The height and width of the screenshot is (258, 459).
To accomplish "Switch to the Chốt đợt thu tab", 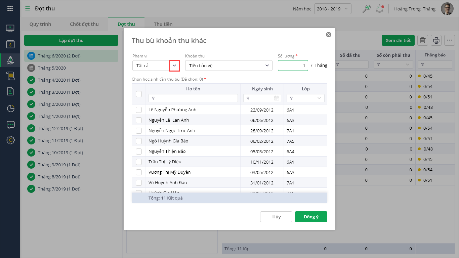I will [84, 24].
